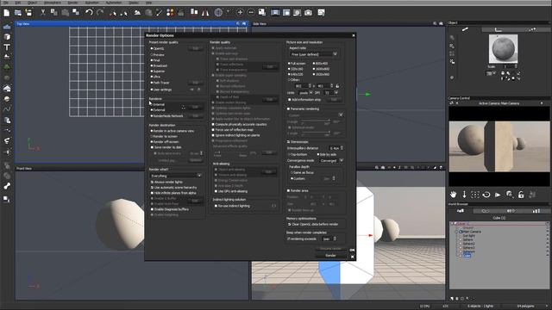The image size is (552, 310).
Task: Click the magnifier zoom icon in Camera Control
Action: [510, 195]
